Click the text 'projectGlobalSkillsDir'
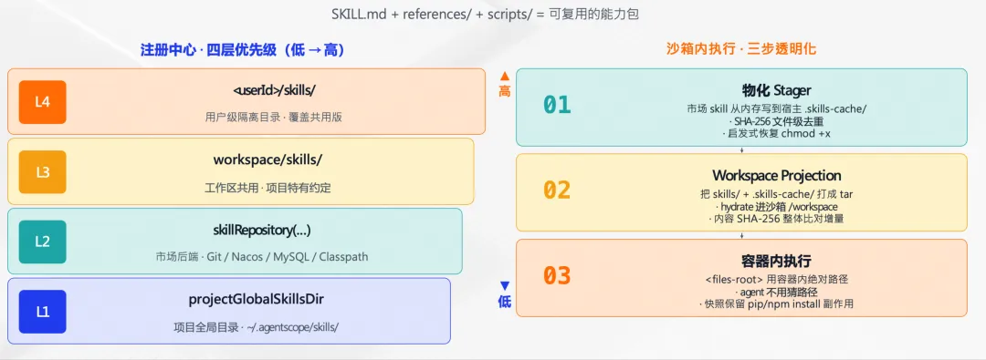The height and width of the screenshot is (360, 986). pos(257,299)
